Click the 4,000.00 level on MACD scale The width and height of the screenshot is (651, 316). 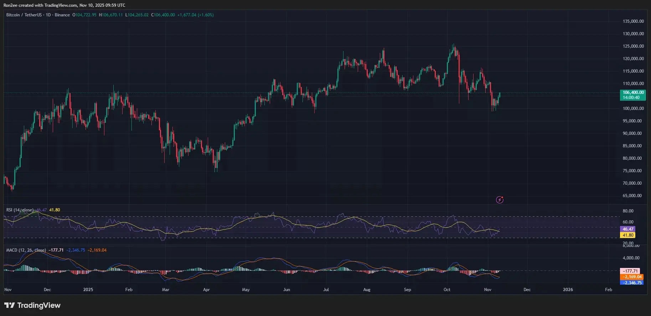(x=631, y=258)
